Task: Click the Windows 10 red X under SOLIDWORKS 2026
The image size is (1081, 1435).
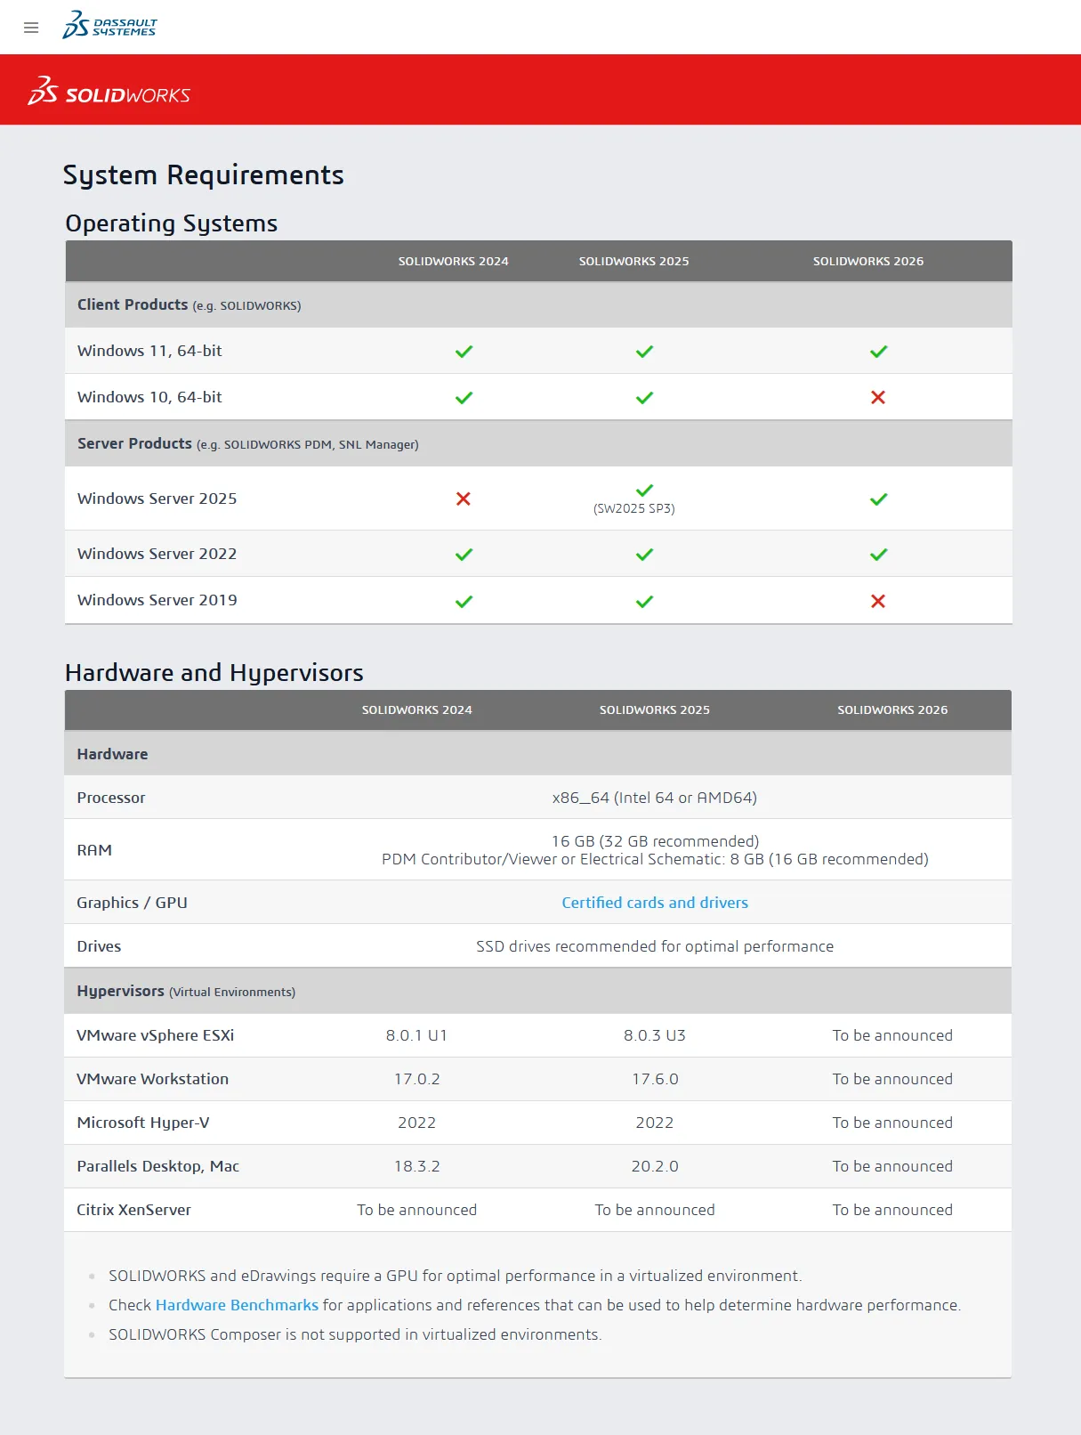Action: point(878,397)
